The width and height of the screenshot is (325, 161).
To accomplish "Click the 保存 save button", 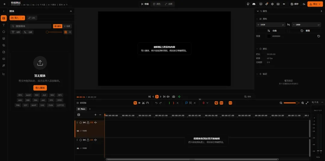I will click(294, 4).
